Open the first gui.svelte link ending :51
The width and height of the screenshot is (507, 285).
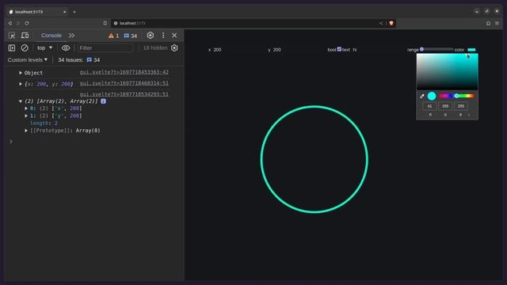pyautogui.click(x=124, y=83)
